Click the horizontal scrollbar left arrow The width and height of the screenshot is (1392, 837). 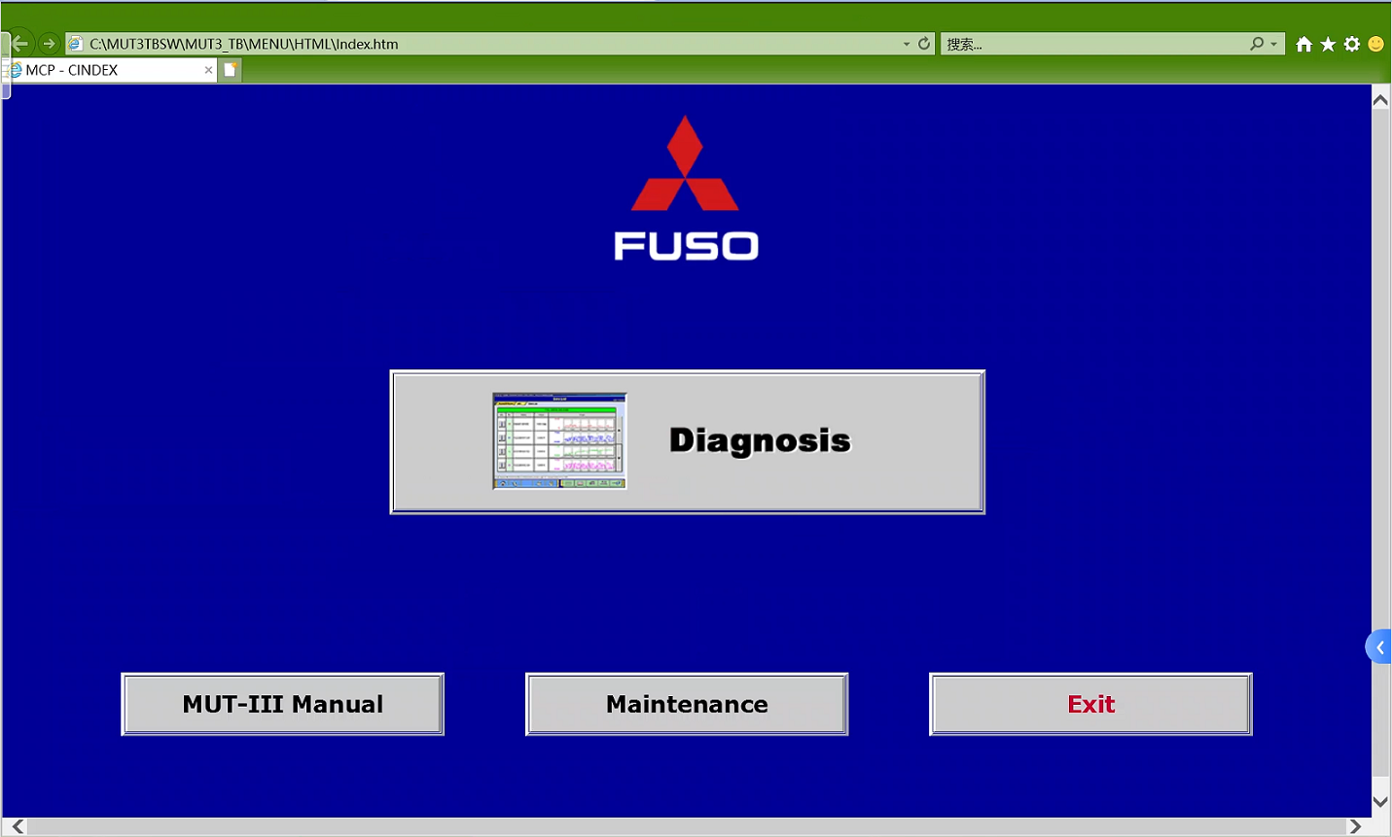pos(18,826)
